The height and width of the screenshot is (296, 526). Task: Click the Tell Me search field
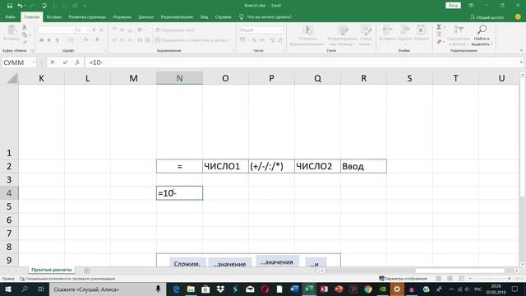[x=265, y=16]
